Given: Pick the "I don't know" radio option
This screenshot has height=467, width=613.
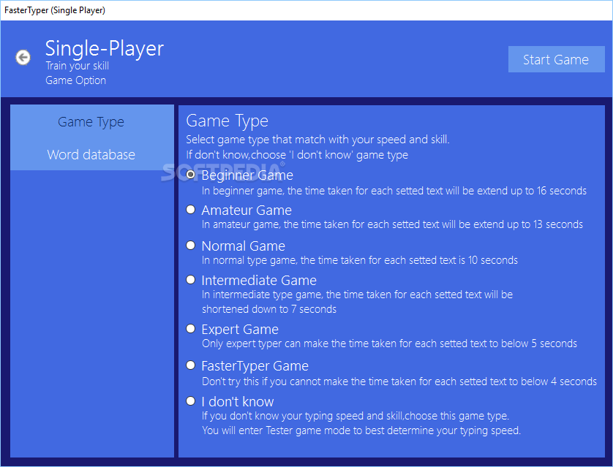Looking at the screenshot, I should point(191,401).
